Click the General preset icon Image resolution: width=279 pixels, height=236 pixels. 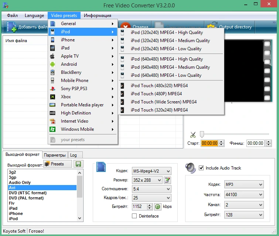[52, 24]
